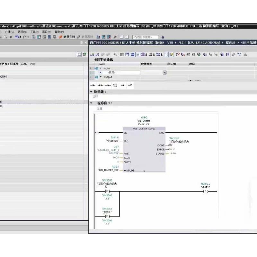Download program to device
The width and height of the screenshot is (257, 257).
39,37
